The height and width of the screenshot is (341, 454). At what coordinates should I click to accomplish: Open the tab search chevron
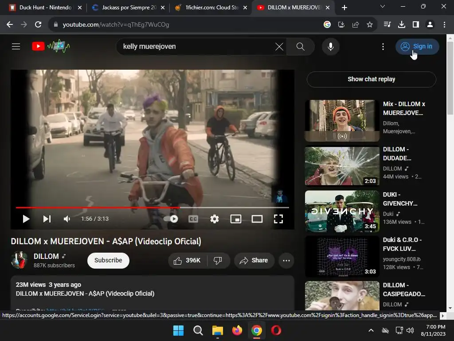click(383, 6)
